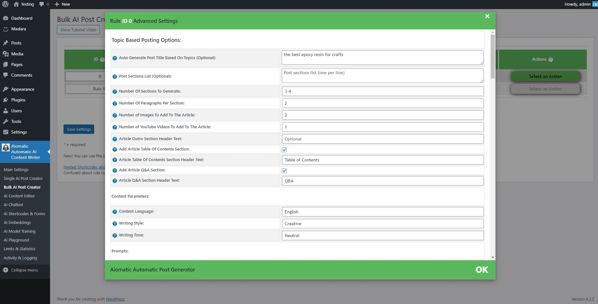Click help icon for Article Outro Section Header
The height and width of the screenshot is (304, 598).
[x=115, y=139]
